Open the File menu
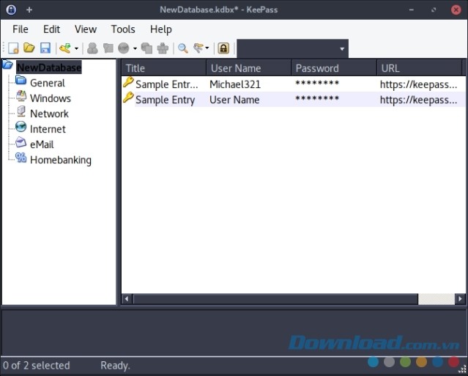 pos(21,29)
